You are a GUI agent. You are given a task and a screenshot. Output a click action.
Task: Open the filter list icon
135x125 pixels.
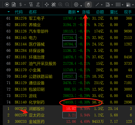[31, 5]
